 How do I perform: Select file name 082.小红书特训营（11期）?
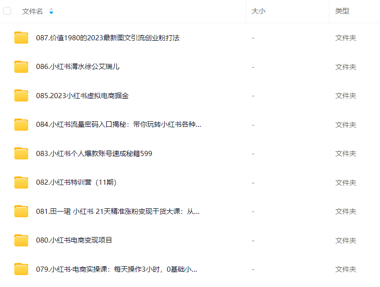(76, 182)
